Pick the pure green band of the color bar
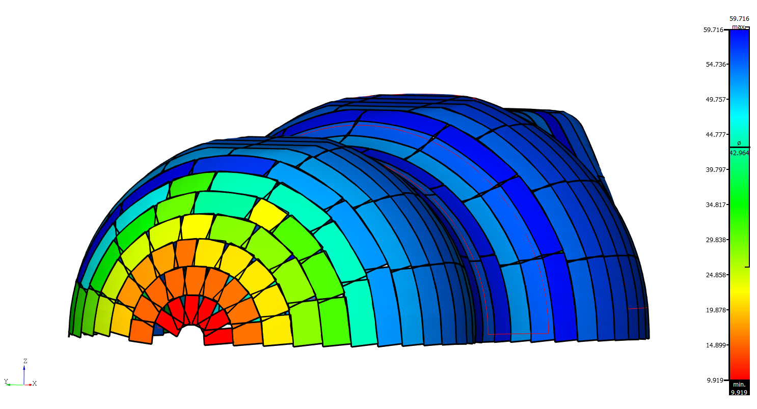Screen dimensions: 757x409 (739, 205)
